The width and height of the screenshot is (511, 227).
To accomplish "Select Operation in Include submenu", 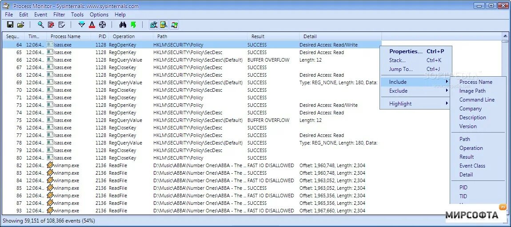I will point(471,148).
